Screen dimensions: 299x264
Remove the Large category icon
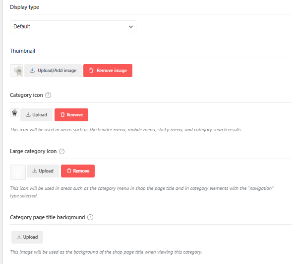78,171
